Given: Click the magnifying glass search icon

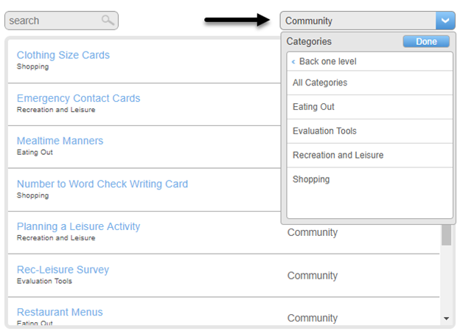Looking at the screenshot, I should [x=108, y=20].
